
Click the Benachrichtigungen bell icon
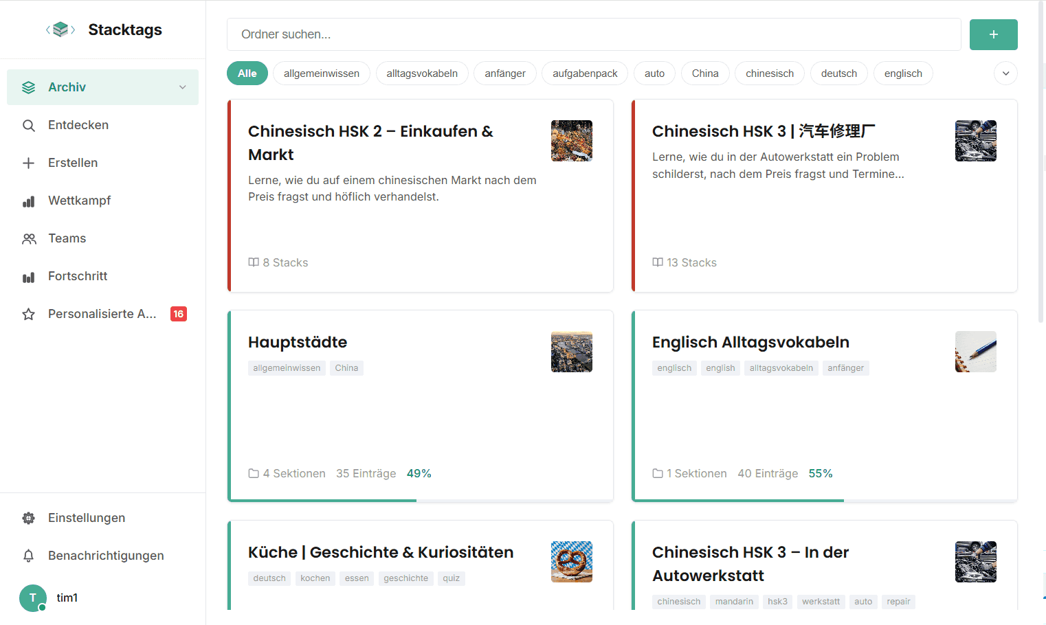pos(28,556)
